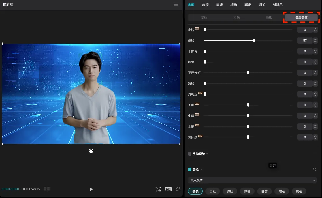Viewport: 322px width, 198px height.
Task: Click the 中庭 slider handle
Action: click(248, 116)
